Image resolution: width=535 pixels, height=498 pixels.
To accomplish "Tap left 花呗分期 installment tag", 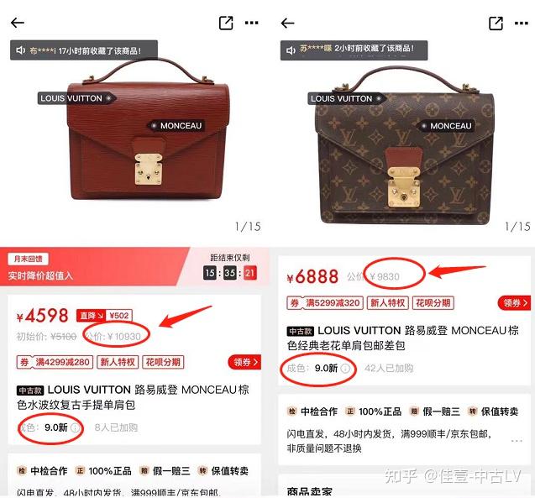I will (163, 362).
